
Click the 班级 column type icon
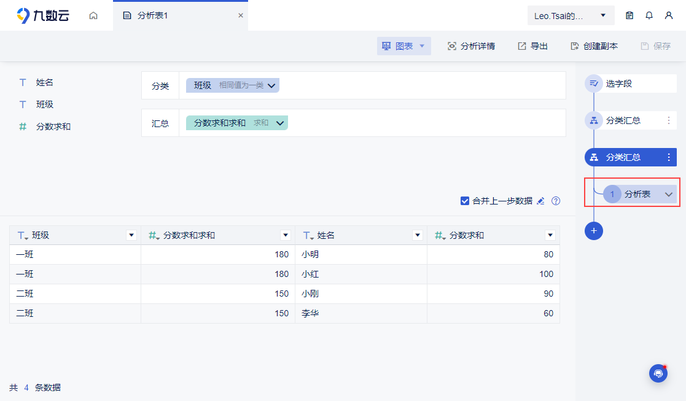pyautogui.click(x=22, y=235)
